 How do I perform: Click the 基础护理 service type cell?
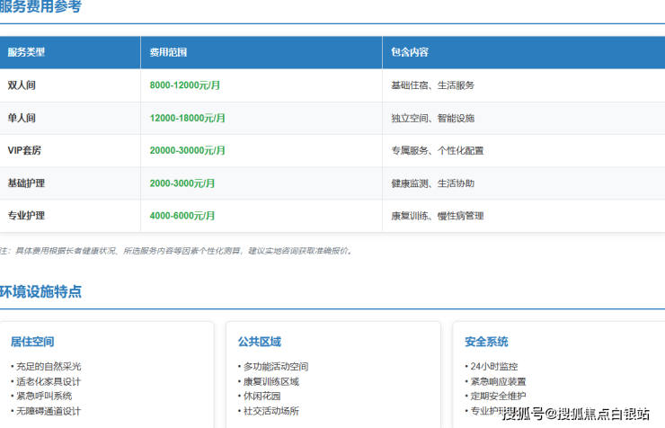coord(26,183)
